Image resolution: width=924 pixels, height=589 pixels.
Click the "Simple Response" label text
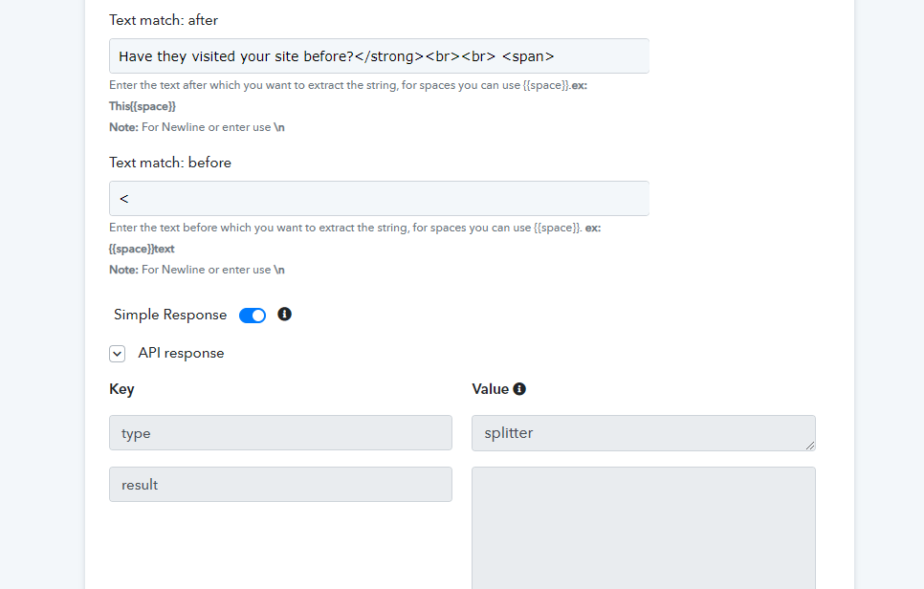point(170,315)
